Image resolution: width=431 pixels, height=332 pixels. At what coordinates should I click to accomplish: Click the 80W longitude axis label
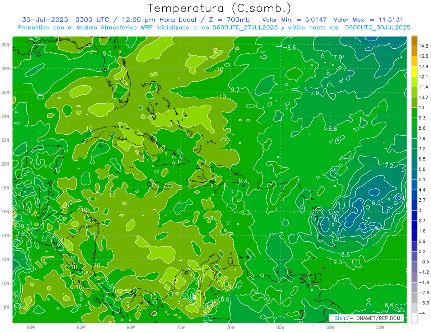[131, 327]
